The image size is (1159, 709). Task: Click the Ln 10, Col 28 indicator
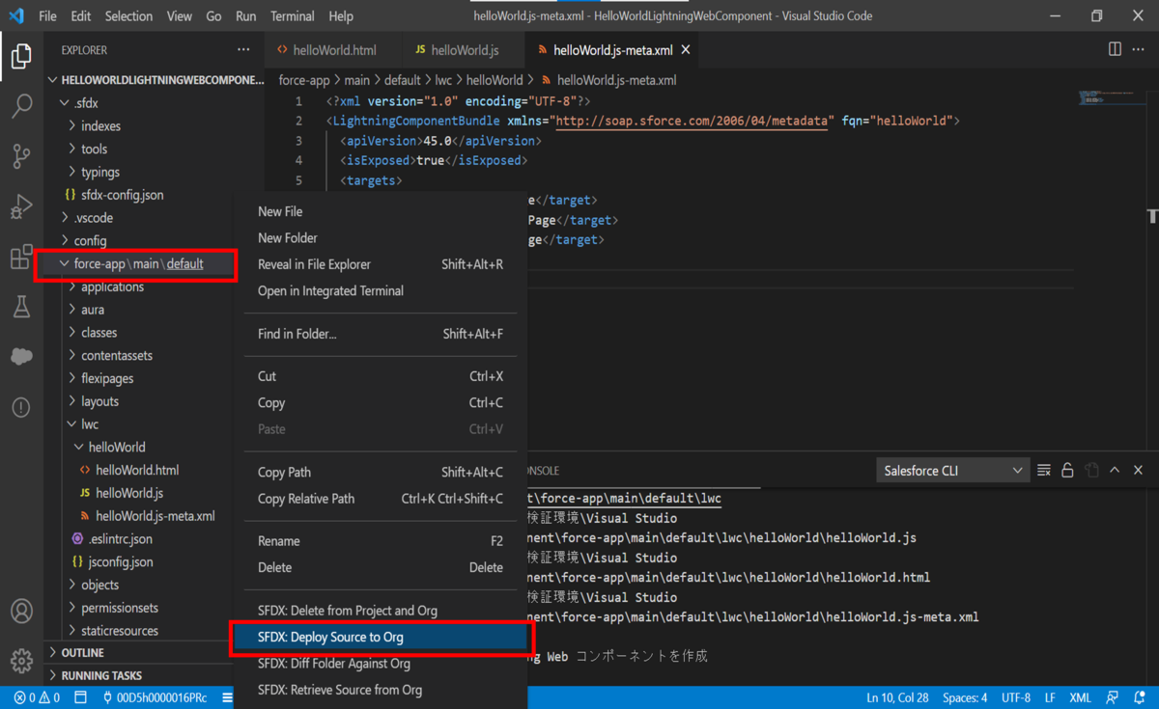pos(898,697)
